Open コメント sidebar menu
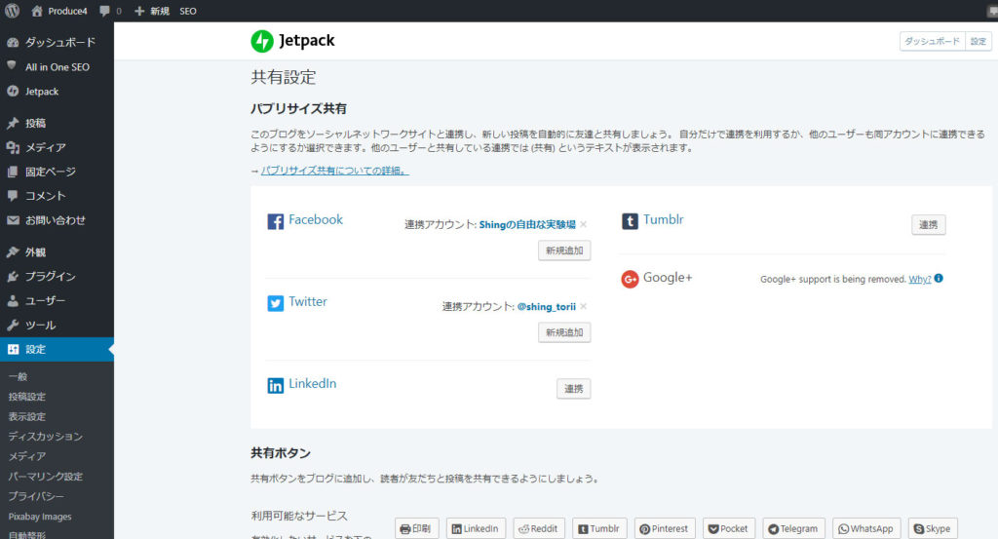998x539 pixels. point(57,195)
